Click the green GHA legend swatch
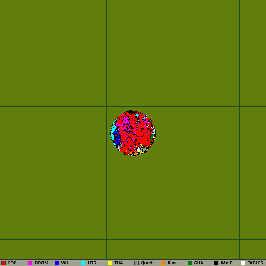 190,263
